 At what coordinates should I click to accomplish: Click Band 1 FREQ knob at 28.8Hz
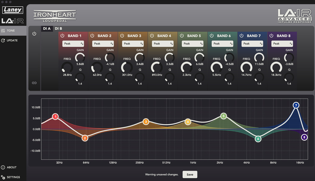pyautogui.click(x=67, y=67)
